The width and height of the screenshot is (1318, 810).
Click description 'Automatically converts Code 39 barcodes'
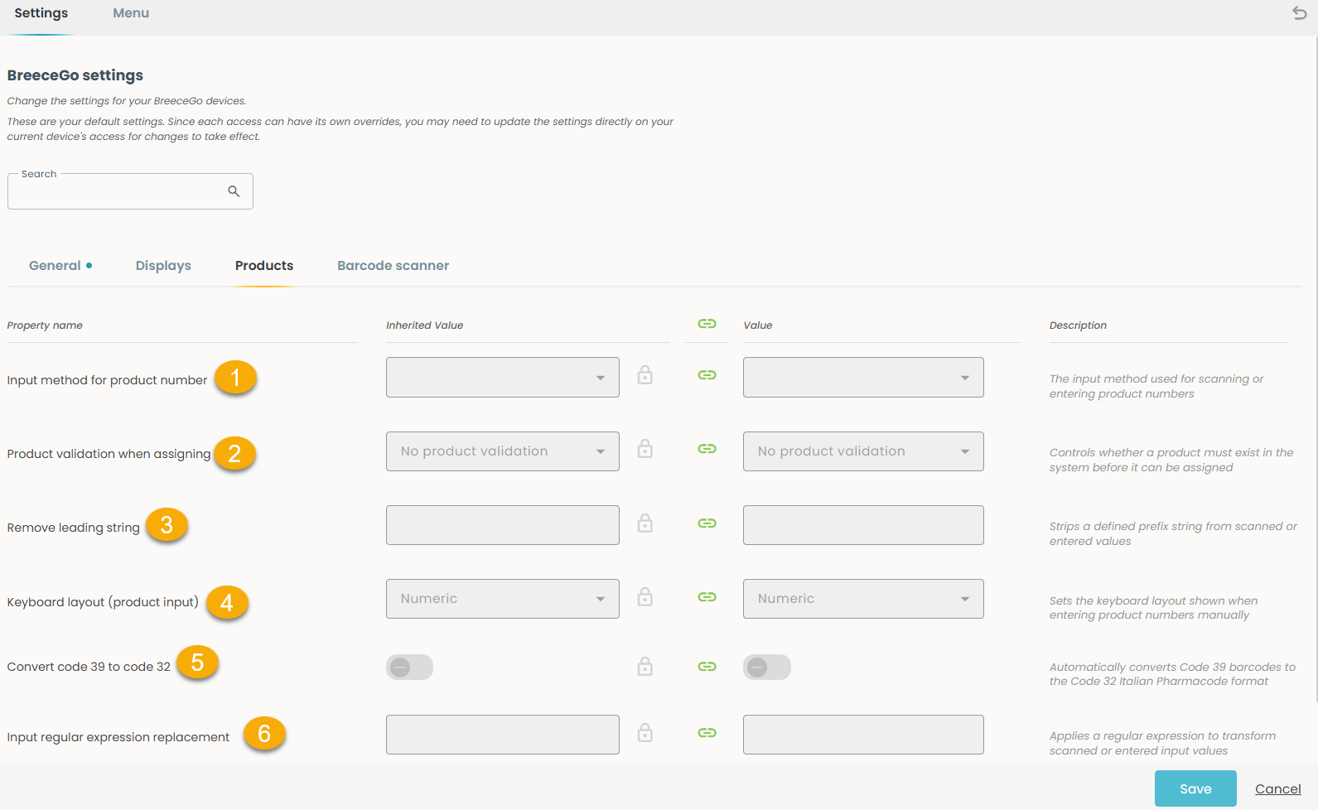[x=1172, y=674]
